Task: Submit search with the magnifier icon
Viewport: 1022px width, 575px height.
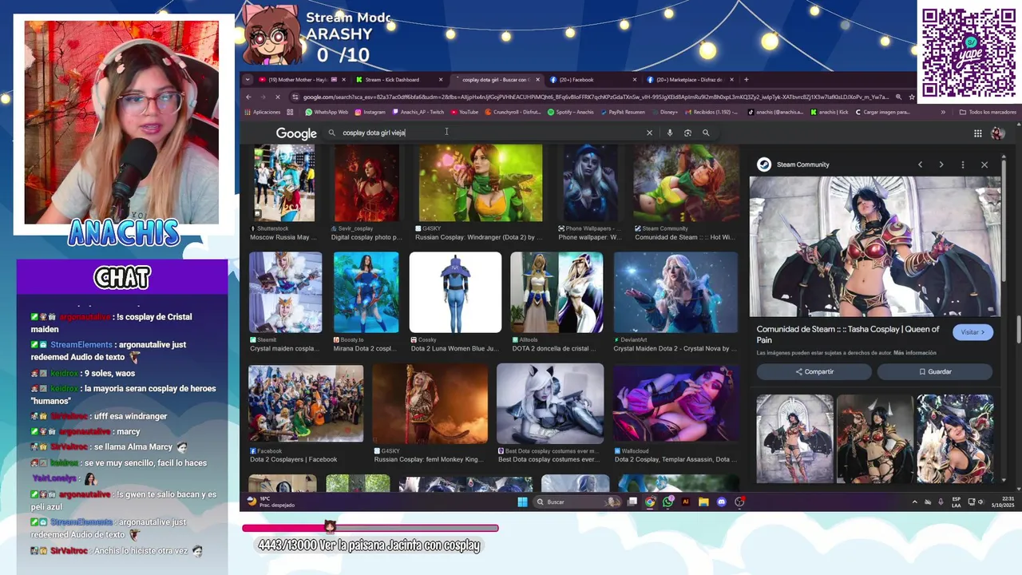Action: [x=706, y=133]
